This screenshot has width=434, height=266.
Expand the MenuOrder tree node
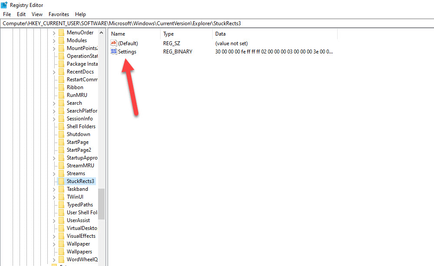pos(54,33)
